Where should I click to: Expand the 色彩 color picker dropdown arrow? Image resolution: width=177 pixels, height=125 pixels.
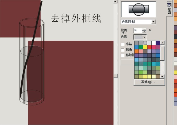pyautogui.click(x=144, y=37)
